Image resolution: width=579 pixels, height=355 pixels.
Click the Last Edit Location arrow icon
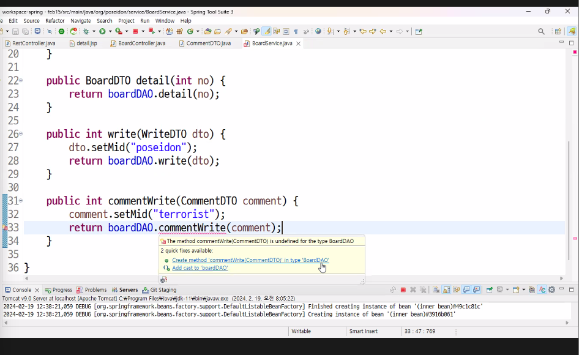point(363,31)
